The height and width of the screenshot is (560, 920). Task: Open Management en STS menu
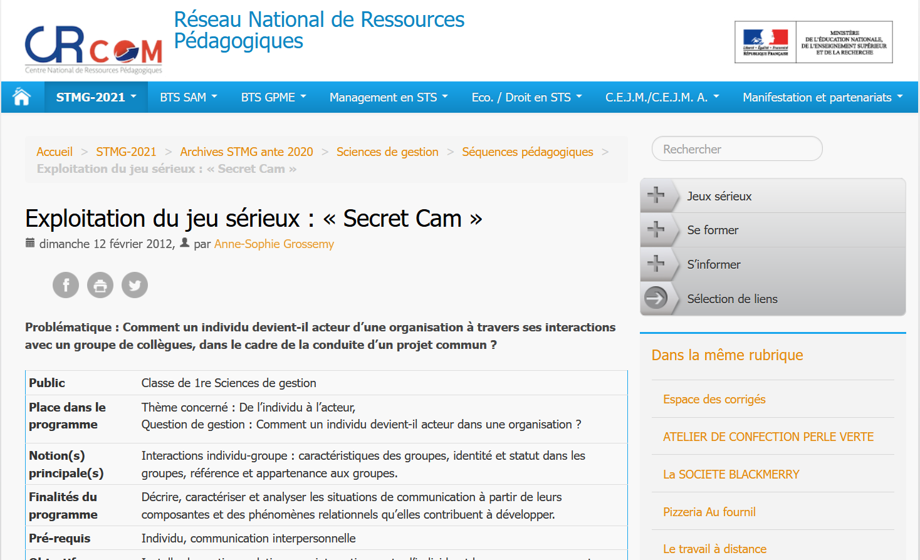point(389,97)
